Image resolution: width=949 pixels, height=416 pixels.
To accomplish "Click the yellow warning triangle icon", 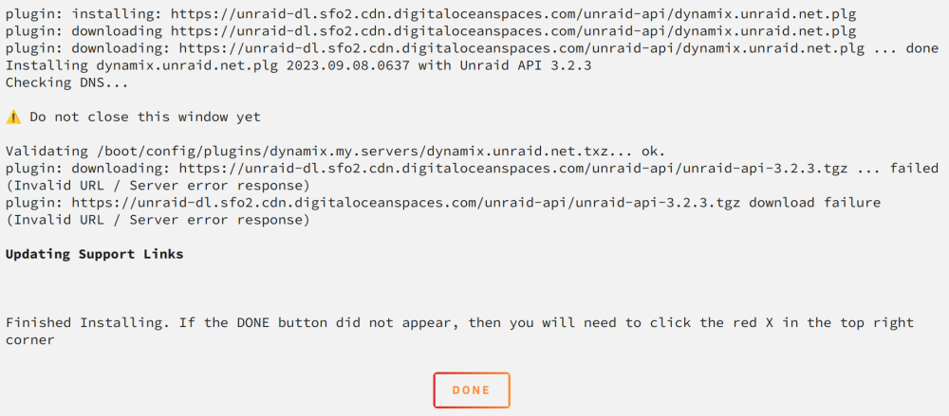I will coord(13,118).
